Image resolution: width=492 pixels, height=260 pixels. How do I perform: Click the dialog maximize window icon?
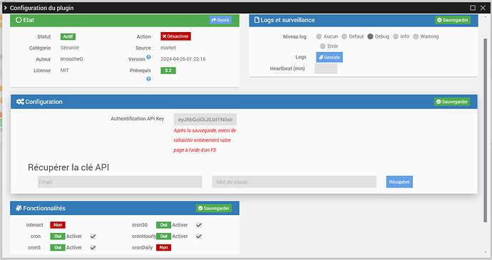click(473, 8)
